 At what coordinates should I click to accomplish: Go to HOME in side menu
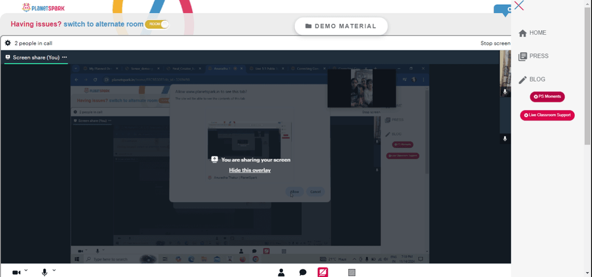click(x=538, y=33)
